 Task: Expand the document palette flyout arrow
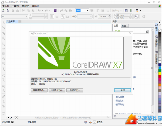point(8,118)
